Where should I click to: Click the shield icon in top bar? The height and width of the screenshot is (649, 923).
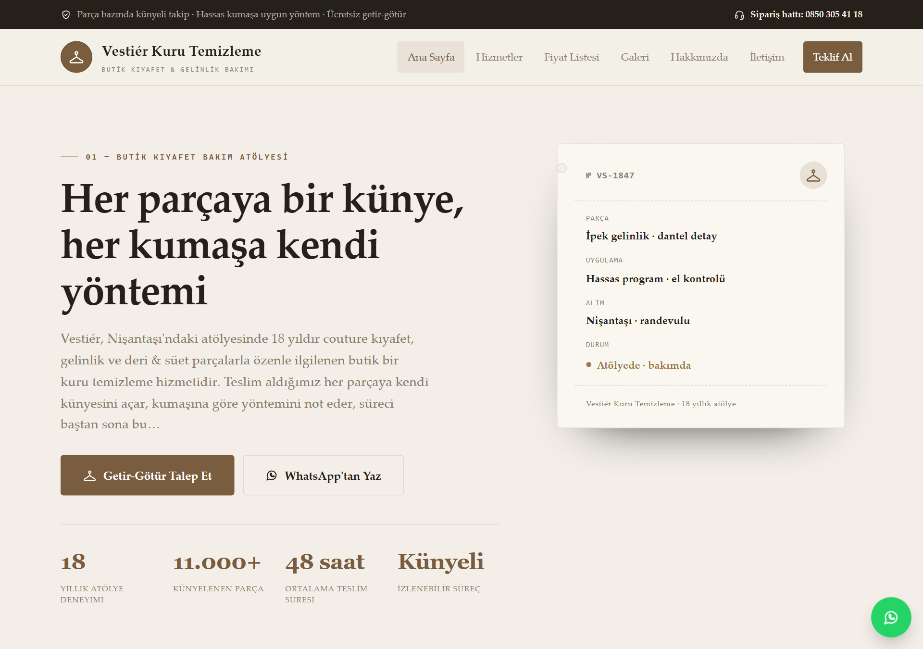(66, 15)
